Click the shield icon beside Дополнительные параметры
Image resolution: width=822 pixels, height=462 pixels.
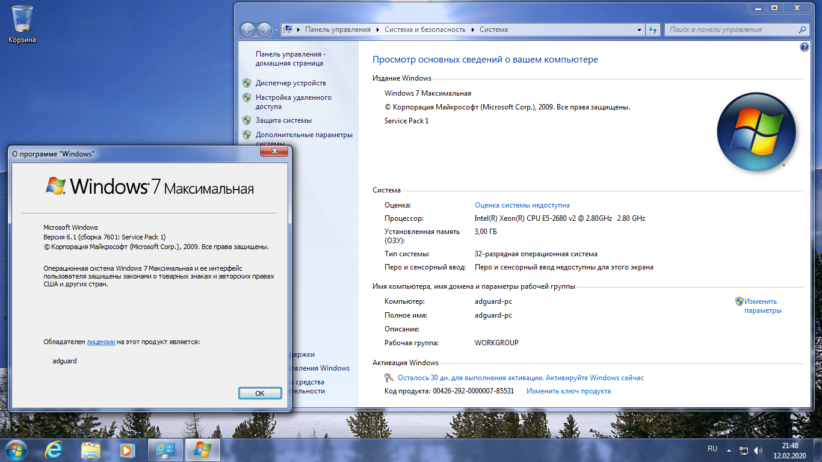tap(247, 135)
